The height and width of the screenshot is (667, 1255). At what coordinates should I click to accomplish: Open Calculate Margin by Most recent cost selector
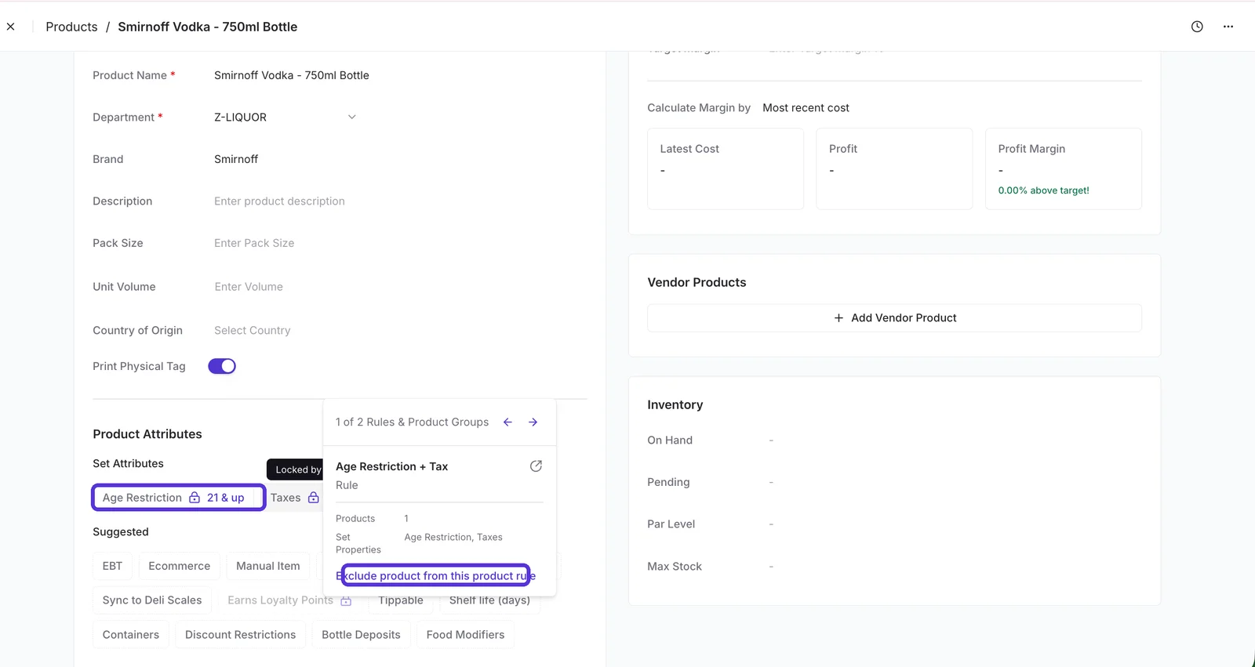(806, 108)
